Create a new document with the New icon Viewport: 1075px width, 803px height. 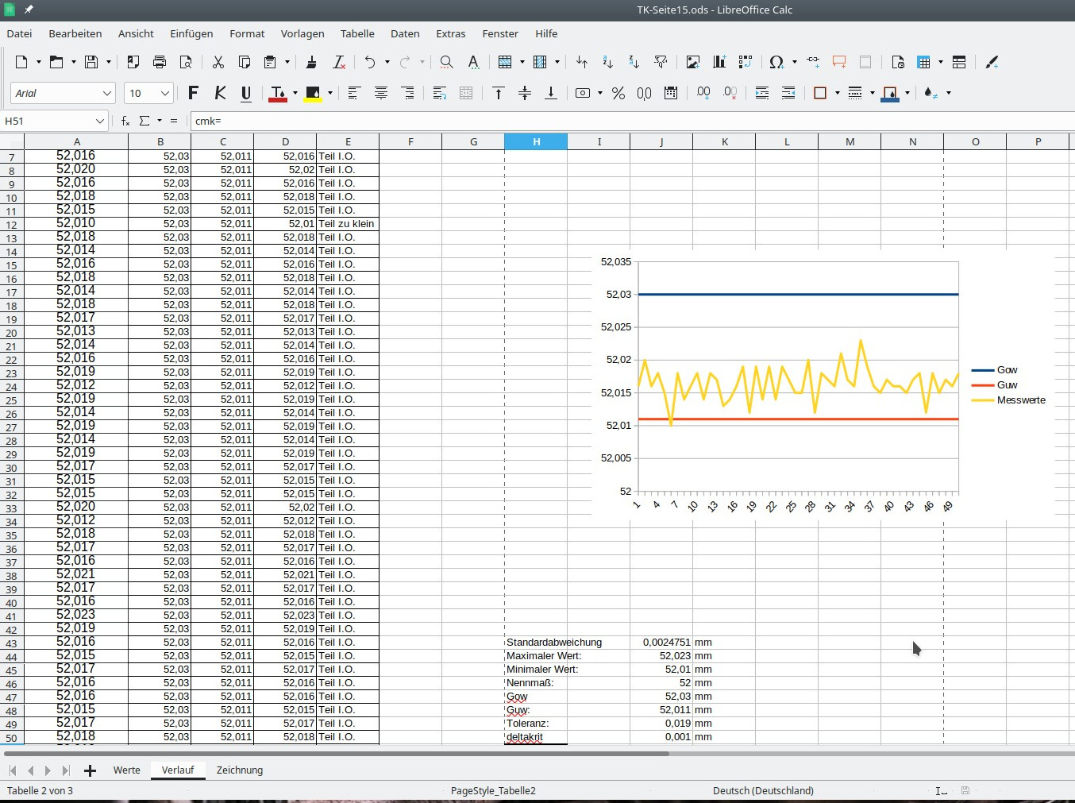(21, 62)
